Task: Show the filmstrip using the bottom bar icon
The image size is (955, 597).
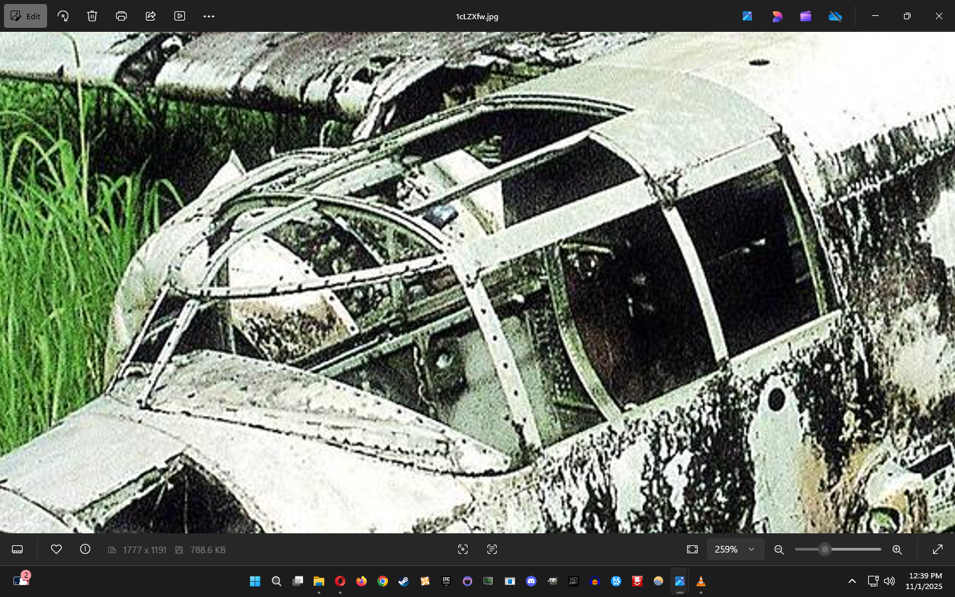Action: 17,549
